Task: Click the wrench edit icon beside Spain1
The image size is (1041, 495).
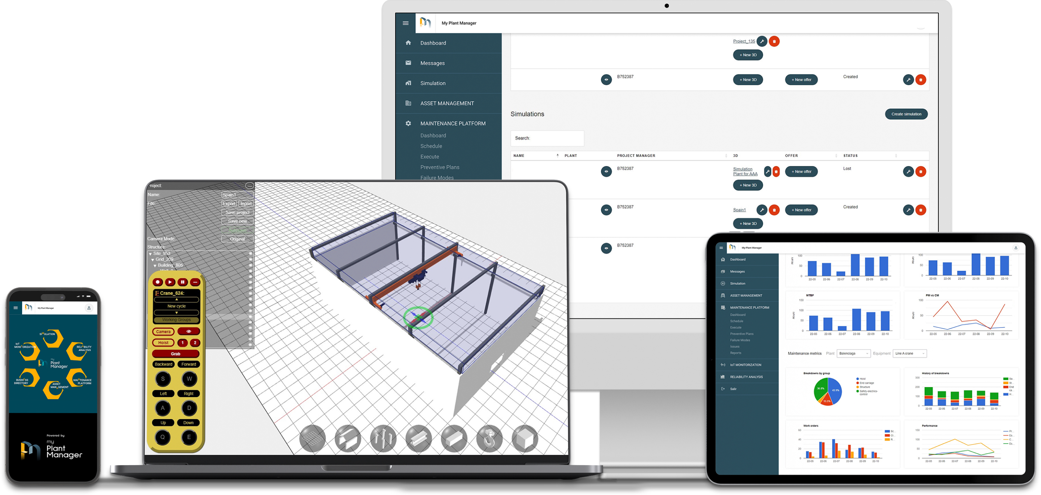Action: click(761, 210)
